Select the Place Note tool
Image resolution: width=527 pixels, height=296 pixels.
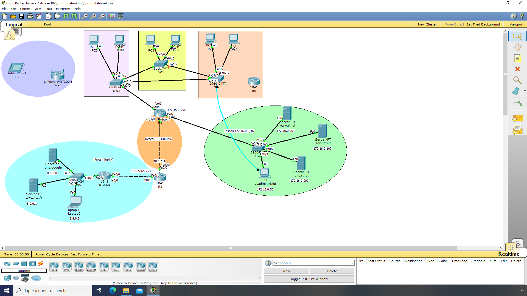(x=517, y=58)
